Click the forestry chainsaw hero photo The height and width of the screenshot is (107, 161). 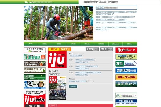tap(58, 23)
